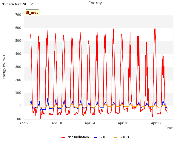Viewport: 191px width, 143px height.
Task: Click the 100 y-axis tick label
Action: coord(18,93)
